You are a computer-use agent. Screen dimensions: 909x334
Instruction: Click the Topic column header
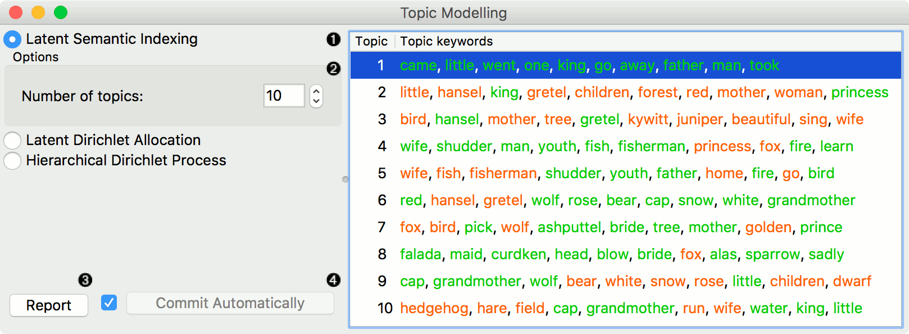[371, 41]
